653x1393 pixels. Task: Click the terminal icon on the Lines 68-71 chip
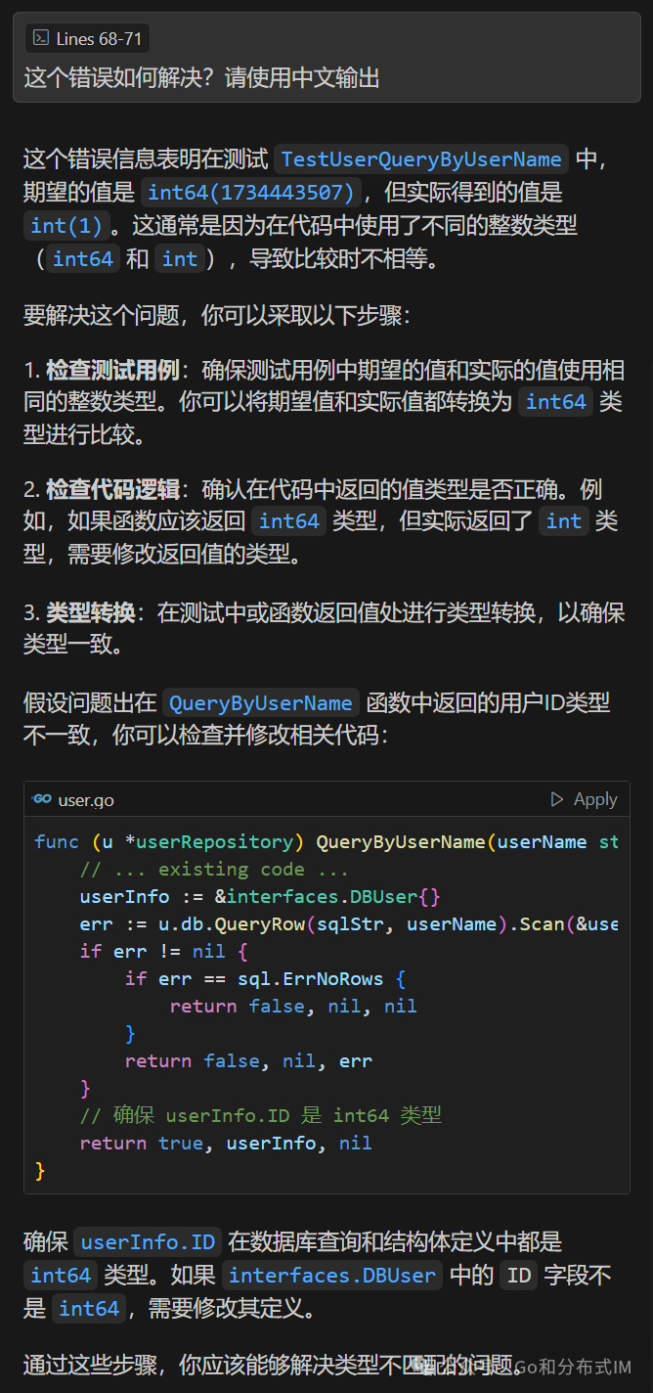[x=40, y=38]
